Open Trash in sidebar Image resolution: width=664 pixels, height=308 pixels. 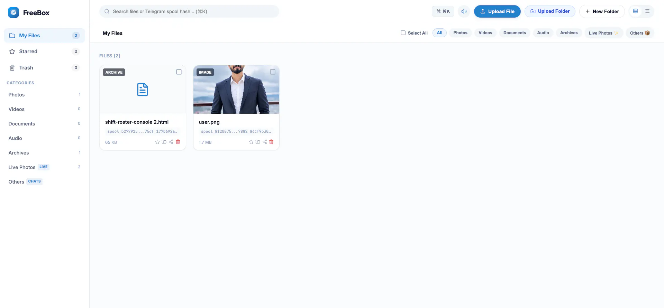point(44,68)
